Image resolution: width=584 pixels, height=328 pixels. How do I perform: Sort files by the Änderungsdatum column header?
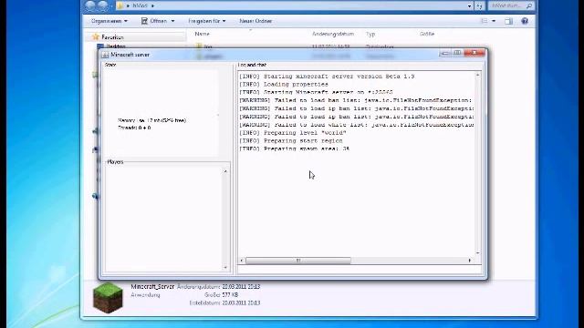333,34
